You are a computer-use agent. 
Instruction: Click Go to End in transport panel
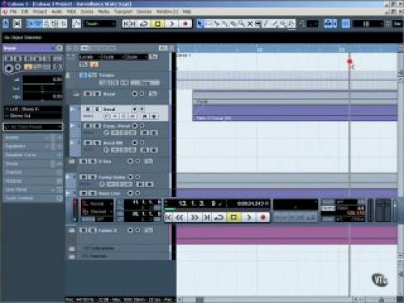(x=207, y=218)
